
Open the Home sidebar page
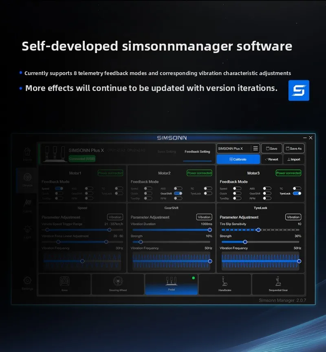(27, 154)
